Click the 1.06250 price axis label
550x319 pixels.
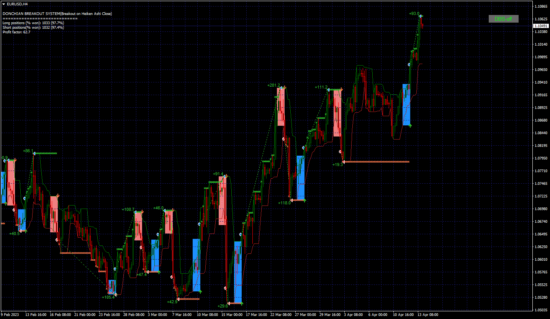pos(541,247)
